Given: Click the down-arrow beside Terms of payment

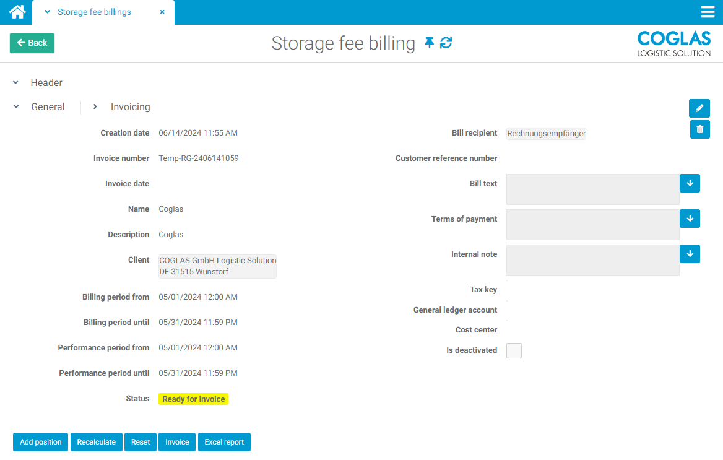Looking at the screenshot, I should pyautogui.click(x=690, y=219).
